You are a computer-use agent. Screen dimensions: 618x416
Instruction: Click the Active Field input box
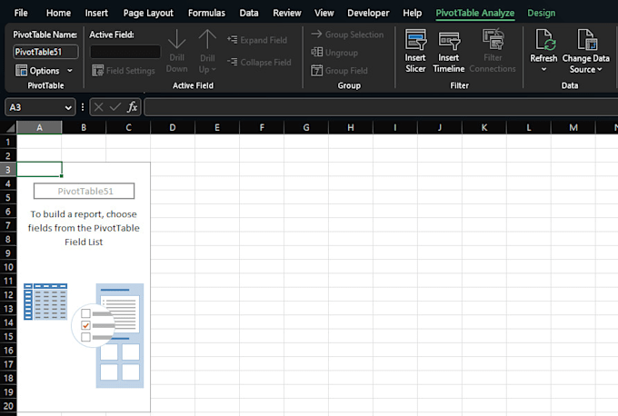tap(125, 52)
